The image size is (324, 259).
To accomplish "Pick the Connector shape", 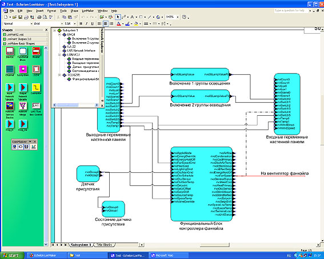I will coord(36,88).
